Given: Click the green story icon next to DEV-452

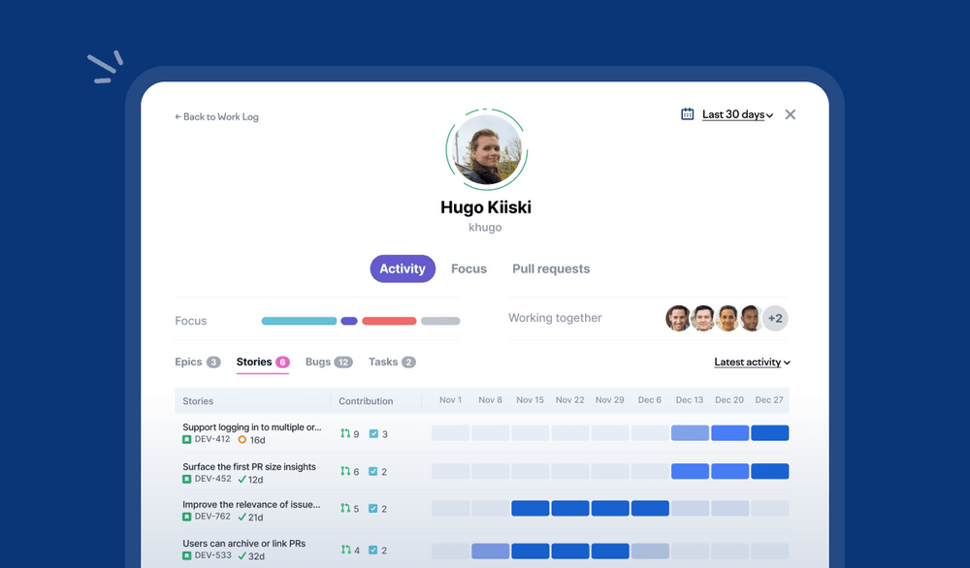Looking at the screenshot, I should point(185,478).
